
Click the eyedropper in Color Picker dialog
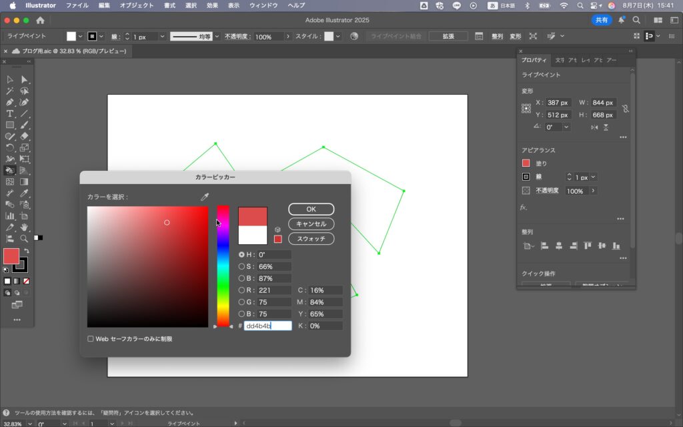(205, 197)
